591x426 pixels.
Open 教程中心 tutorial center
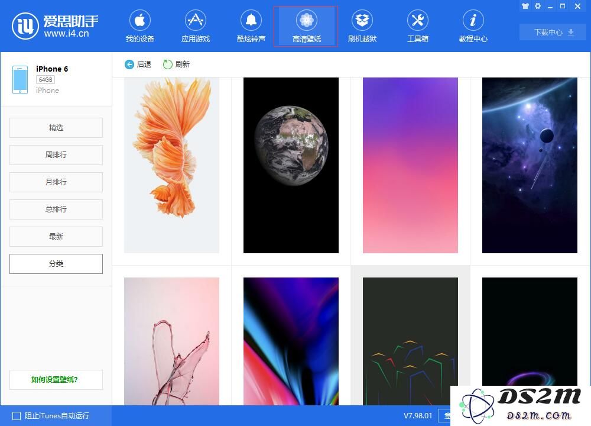pos(473,27)
